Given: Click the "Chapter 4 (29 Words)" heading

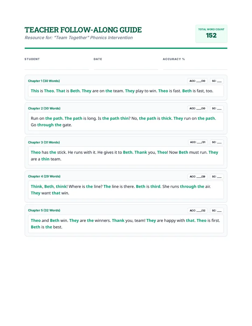Looking at the screenshot, I should (44, 176).
